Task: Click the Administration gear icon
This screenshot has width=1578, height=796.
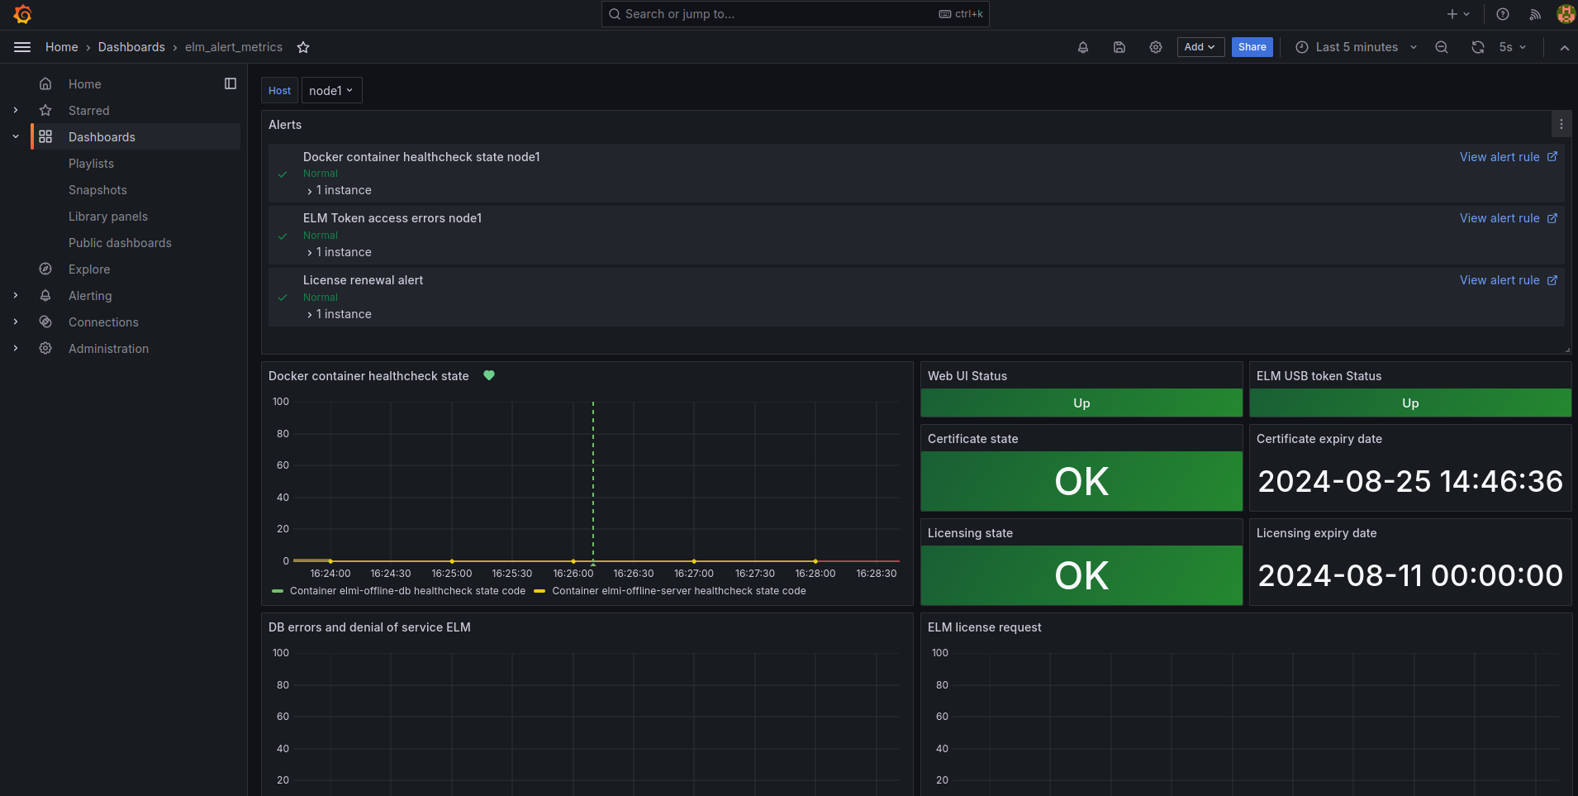Action: [45, 348]
